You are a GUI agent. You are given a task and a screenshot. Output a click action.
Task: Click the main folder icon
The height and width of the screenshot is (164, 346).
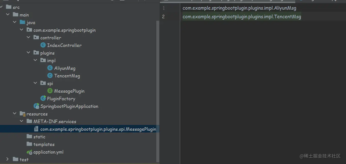tap(16, 15)
